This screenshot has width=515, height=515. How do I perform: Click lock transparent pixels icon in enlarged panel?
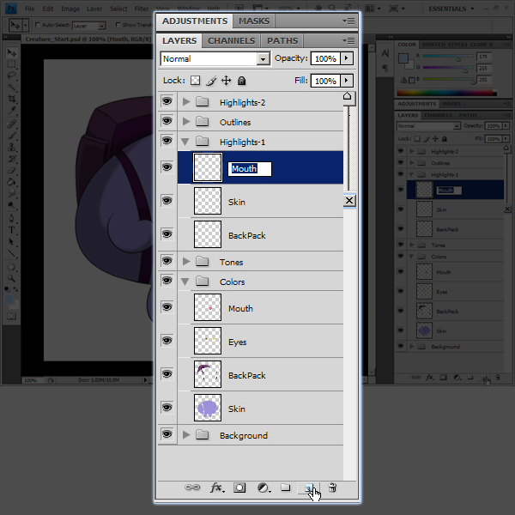coord(195,81)
